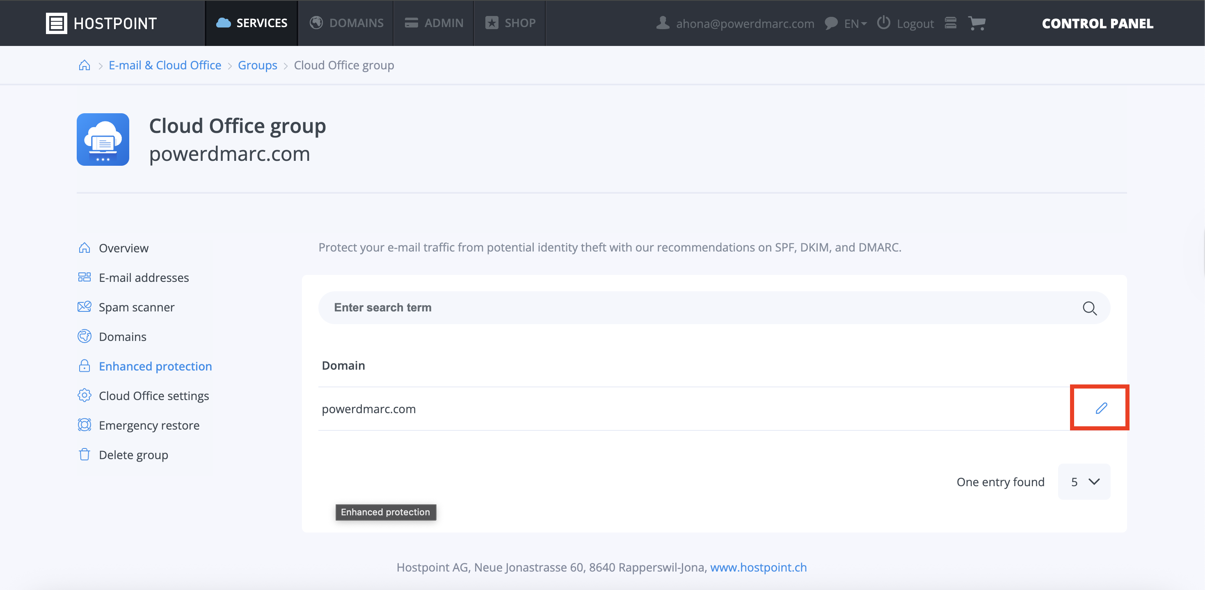Expand the entries-per-page dropdown showing 5
Image resolution: width=1205 pixels, height=590 pixels.
click(x=1084, y=481)
